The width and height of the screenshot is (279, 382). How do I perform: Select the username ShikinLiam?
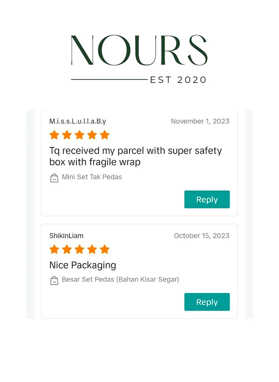[66, 236]
